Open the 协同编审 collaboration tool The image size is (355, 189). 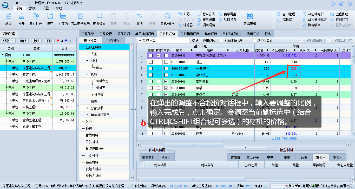(312, 25)
